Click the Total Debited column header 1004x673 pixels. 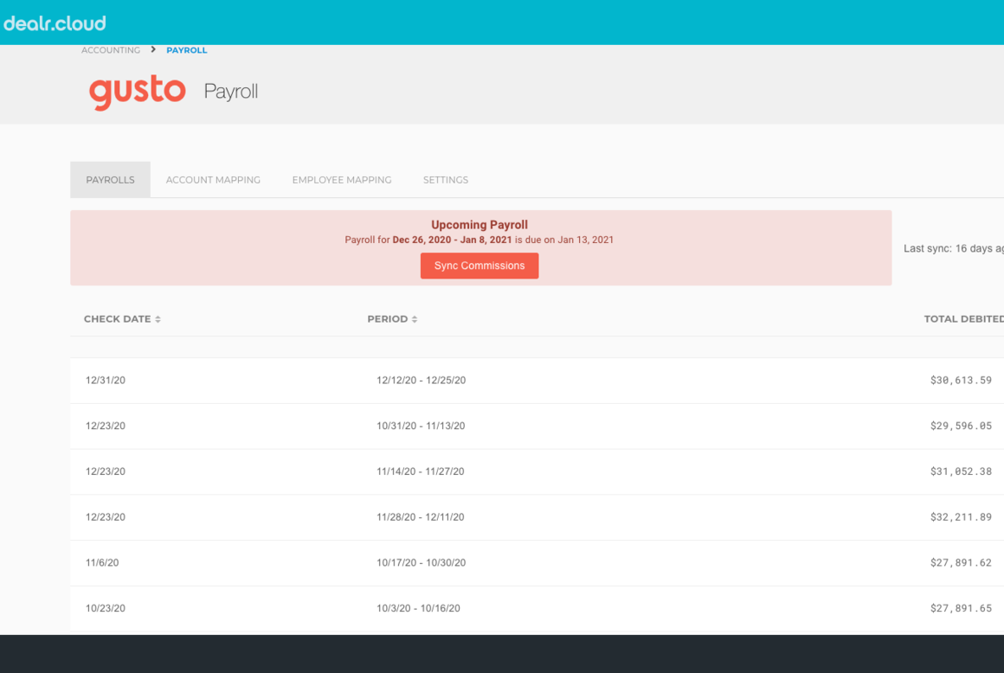(963, 318)
